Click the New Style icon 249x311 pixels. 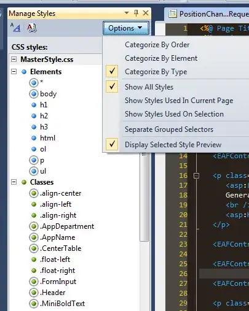[15, 28]
